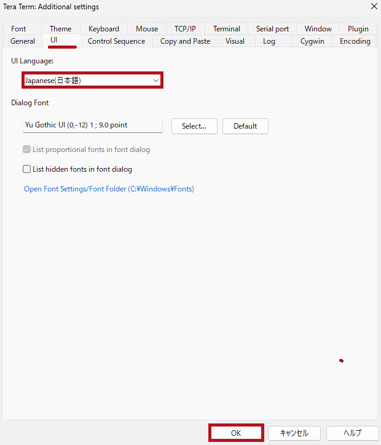Click the Select... font button
Image resolution: width=381 pixels, height=445 pixels.
click(x=194, y=126)
